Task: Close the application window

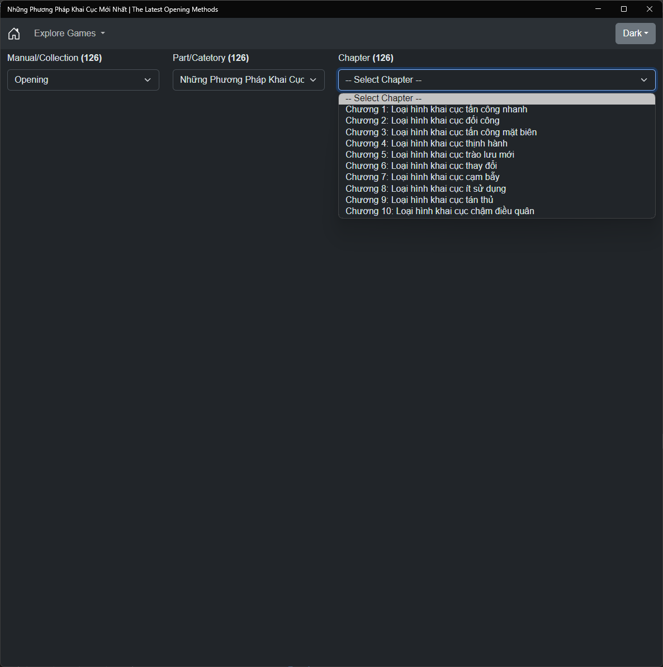Action: (650, 9)
